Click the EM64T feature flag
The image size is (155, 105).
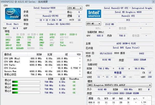tap(9, 45)
